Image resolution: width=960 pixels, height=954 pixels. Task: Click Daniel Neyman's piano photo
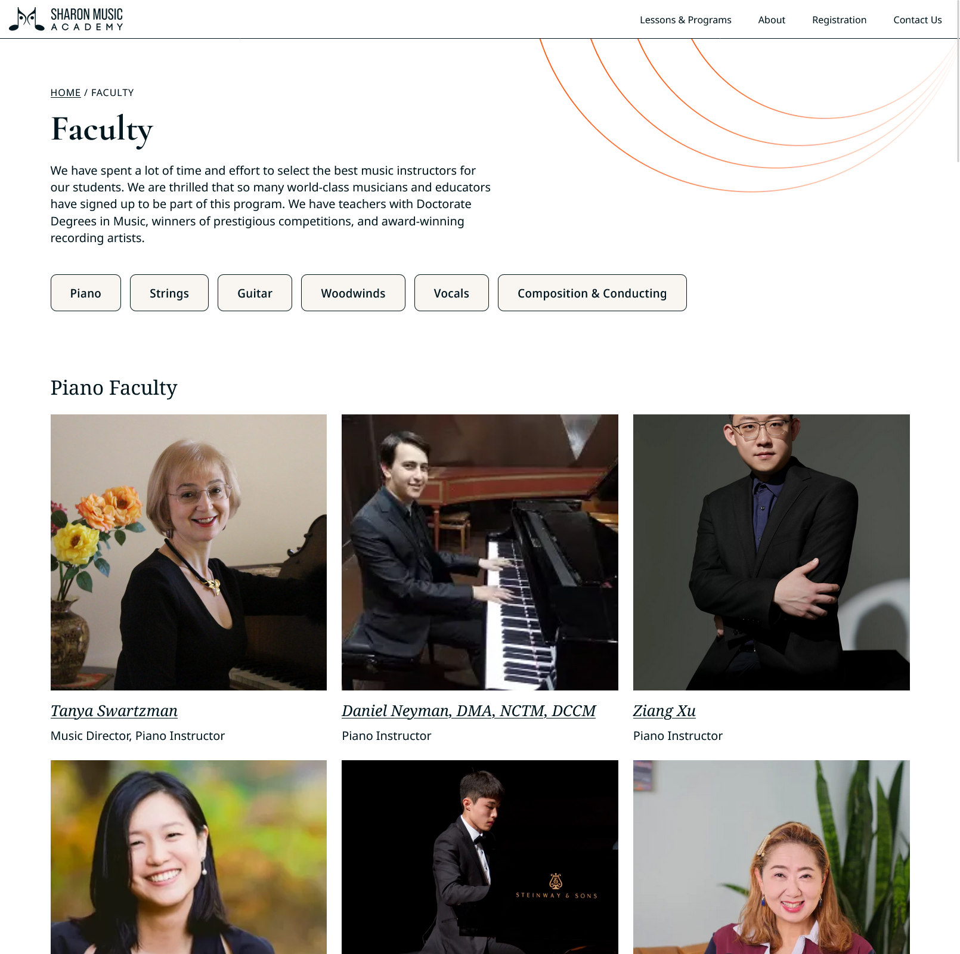click(x=480, y=552)
